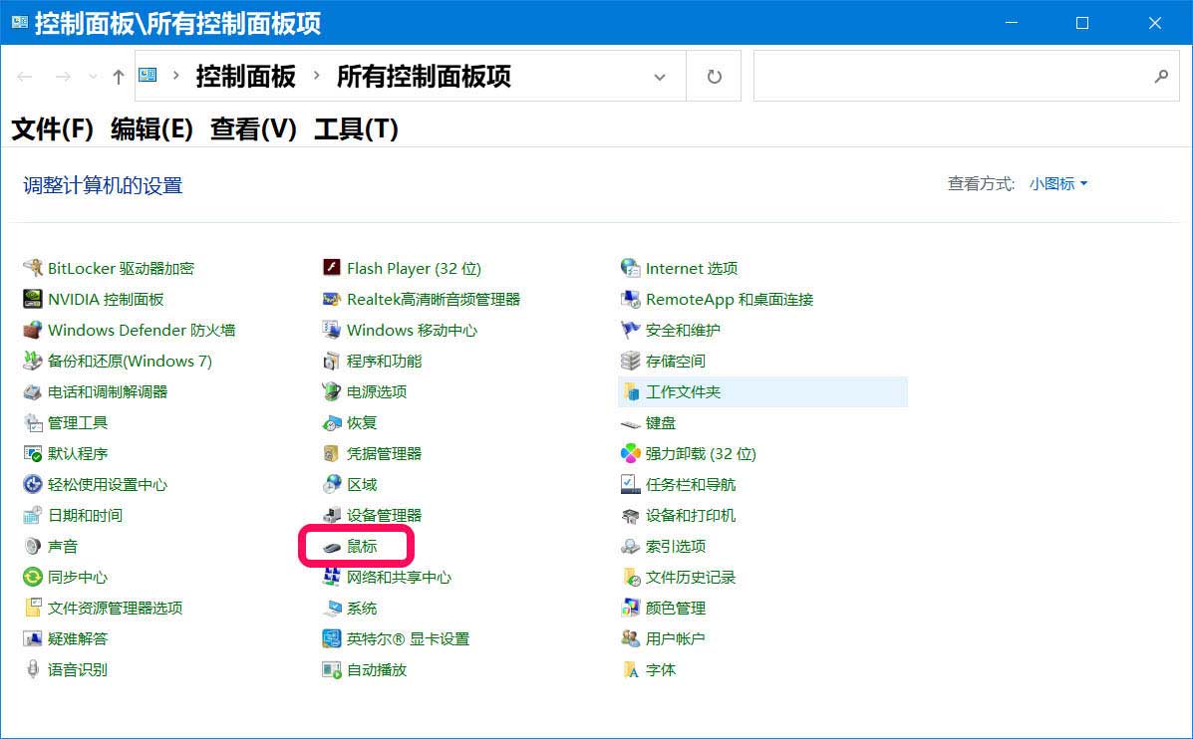This screenshot has width=1193, height=739.
Task: Click the magnifier search icon
Action: [x=1161, y=76]
